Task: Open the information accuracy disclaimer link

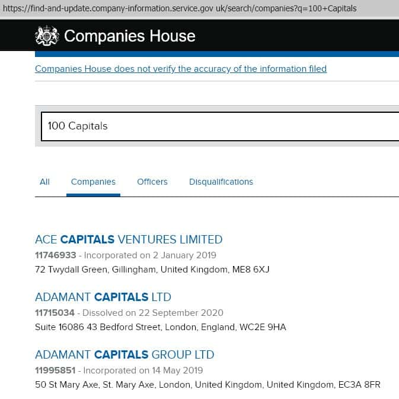Action: [x=181, y=69]
